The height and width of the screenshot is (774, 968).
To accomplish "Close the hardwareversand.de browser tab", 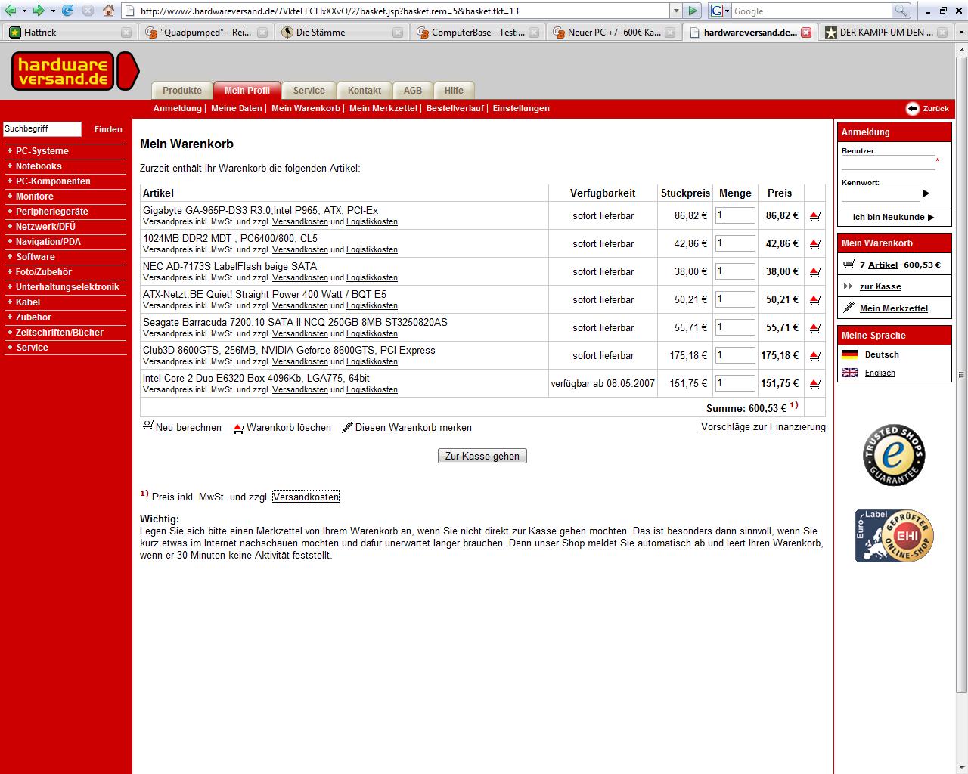I will coord(806,33).
